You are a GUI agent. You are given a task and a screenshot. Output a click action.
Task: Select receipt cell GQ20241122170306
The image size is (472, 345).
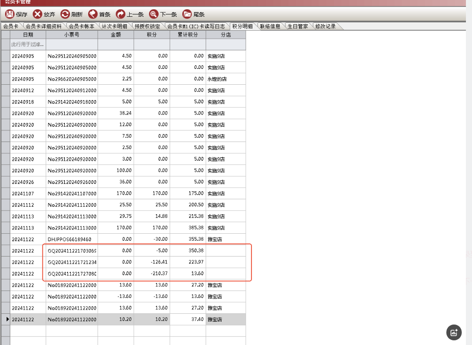(72, 251)
